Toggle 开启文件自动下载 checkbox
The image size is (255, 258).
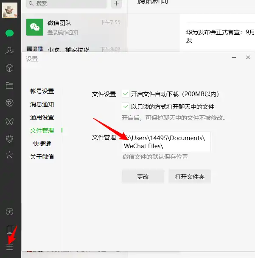click(x=126, y=94)
